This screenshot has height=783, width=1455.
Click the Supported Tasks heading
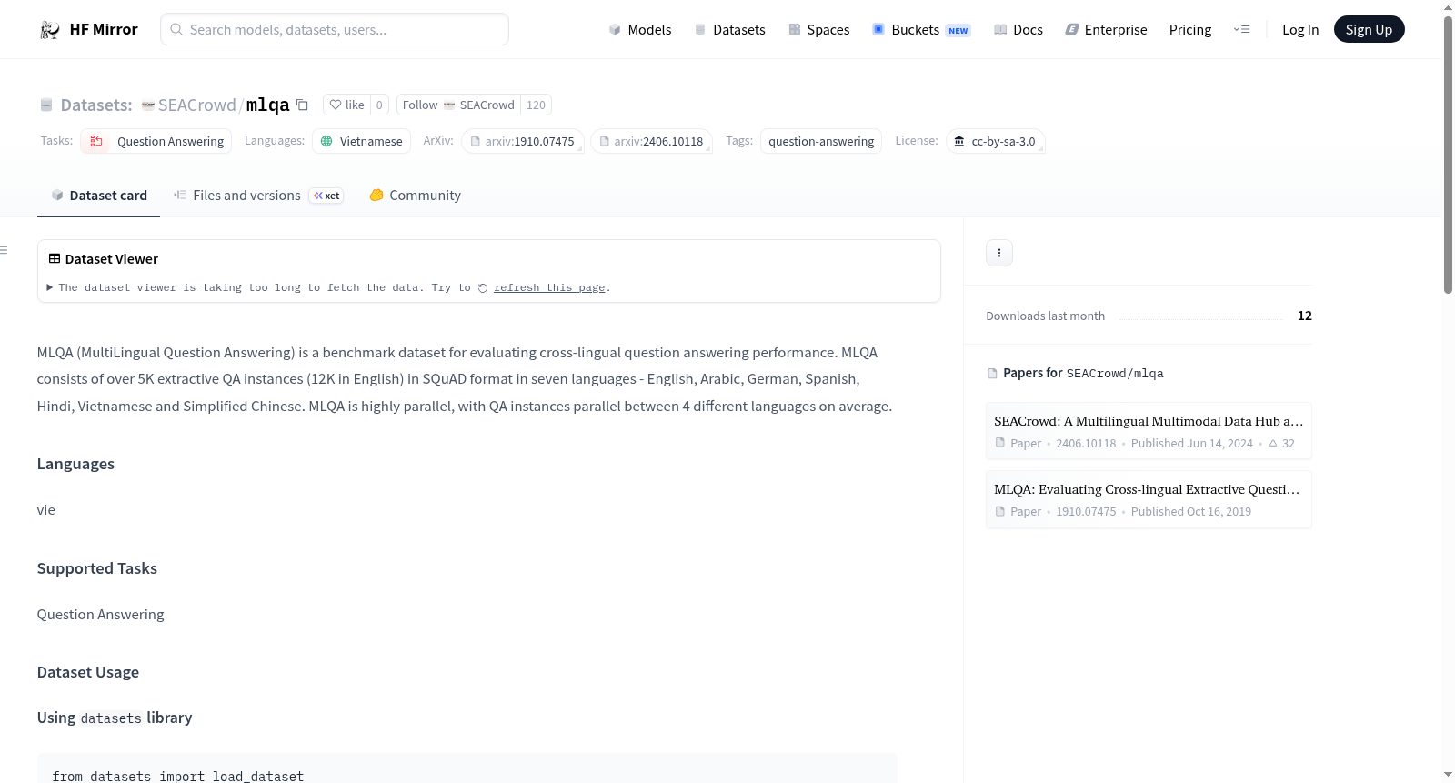click(97, 568)
